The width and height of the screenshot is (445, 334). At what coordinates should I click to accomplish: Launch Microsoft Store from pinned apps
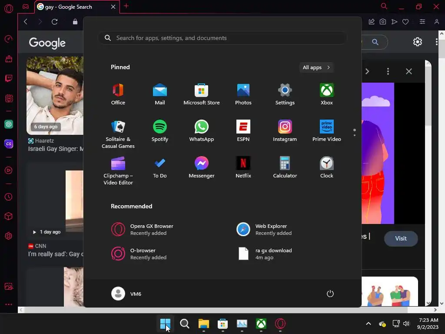coord(202,94)
